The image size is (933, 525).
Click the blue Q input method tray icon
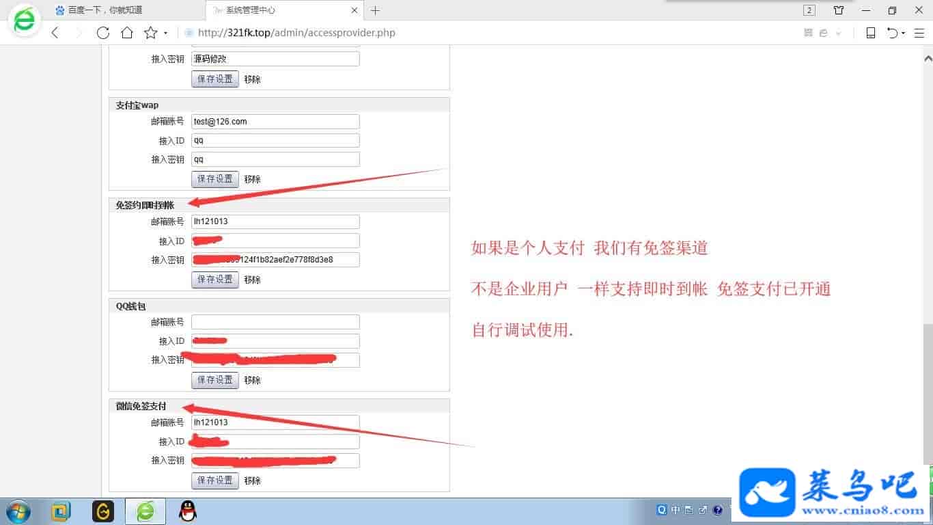[662, 510]
